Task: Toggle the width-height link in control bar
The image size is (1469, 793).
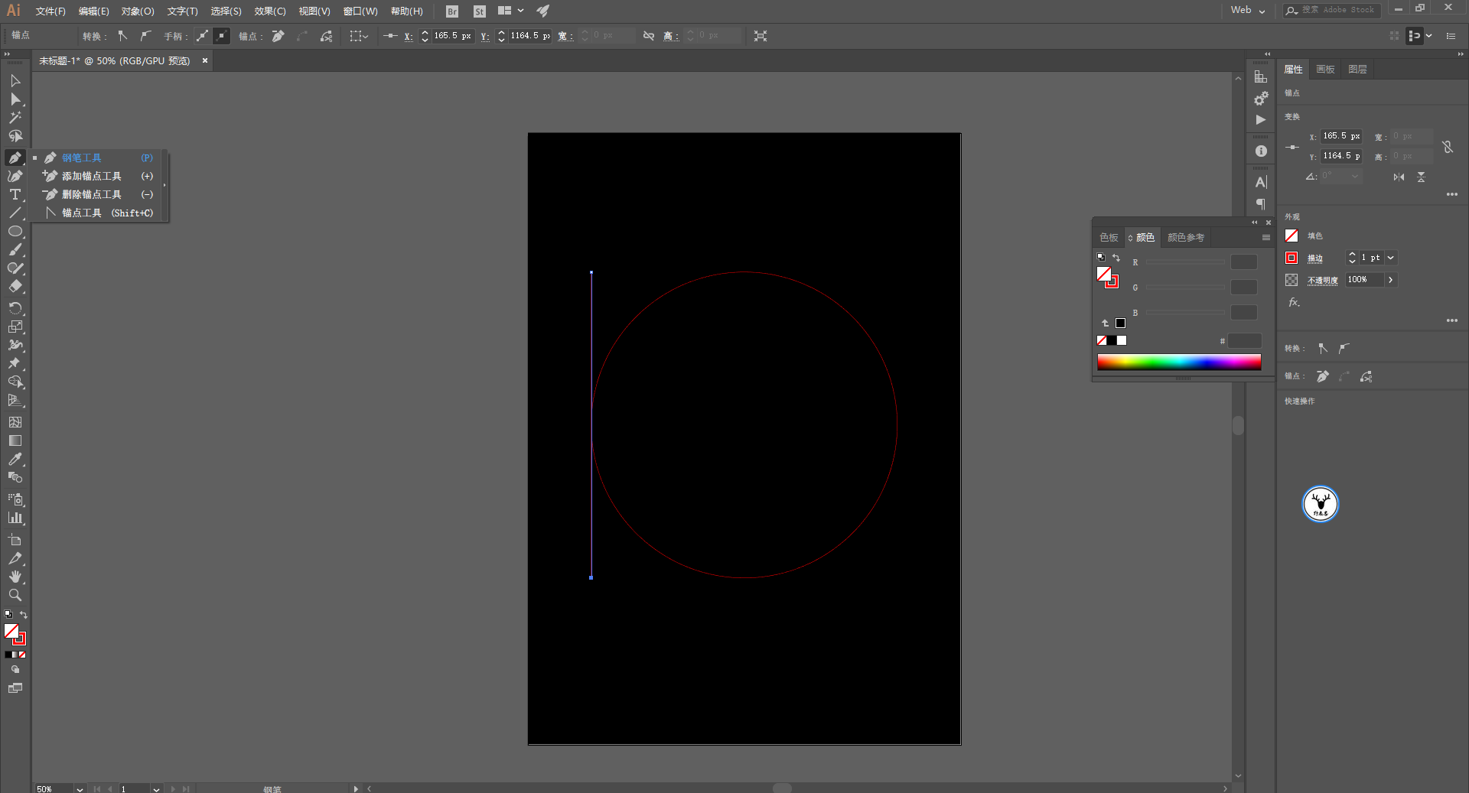Action: pyautogui.click(x=648, y=36)
